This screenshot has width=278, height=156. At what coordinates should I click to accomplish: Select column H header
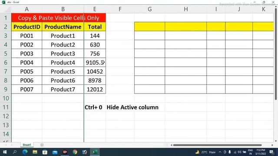click(185, 9)
